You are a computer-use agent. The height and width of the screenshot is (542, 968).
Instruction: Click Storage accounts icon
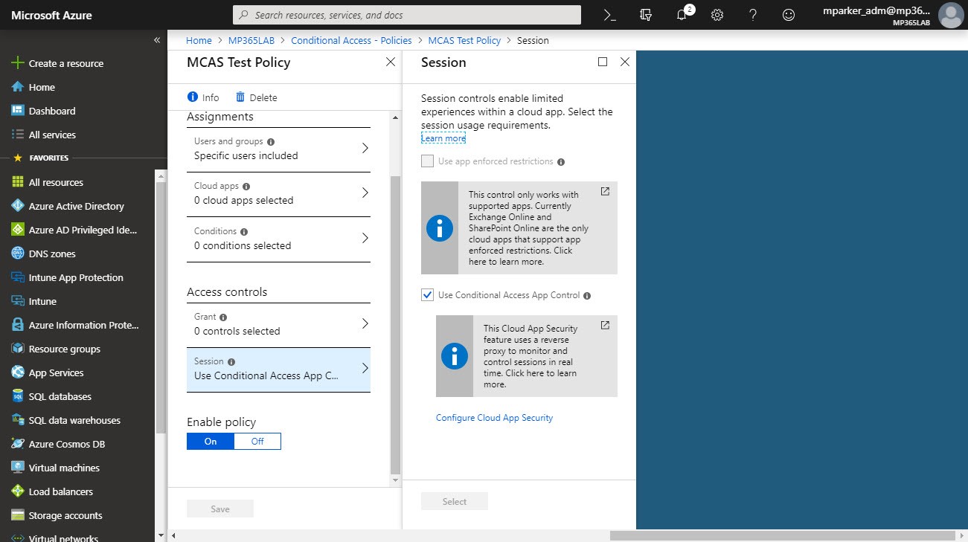tap(18, 515)
